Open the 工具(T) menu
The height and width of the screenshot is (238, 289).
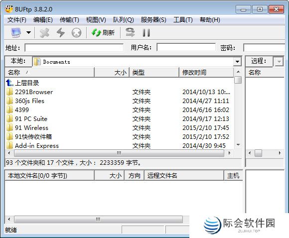coord(183,20)
